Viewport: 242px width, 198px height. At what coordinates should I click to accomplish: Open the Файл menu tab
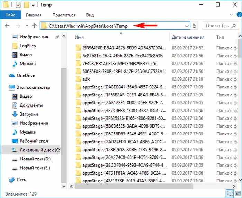tap(10, 15)
